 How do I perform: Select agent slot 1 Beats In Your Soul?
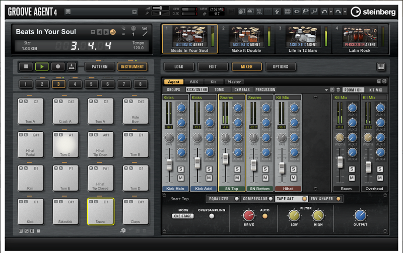(190, 39)
